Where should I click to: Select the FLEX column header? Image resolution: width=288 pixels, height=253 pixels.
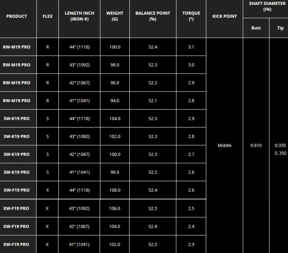pyautogui.click(x=48, y=16)
